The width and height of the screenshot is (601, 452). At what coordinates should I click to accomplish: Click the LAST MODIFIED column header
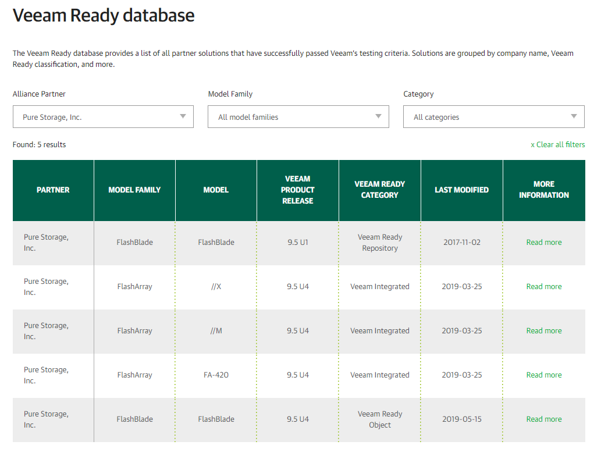pyautogui.click(x=462, y=190)
